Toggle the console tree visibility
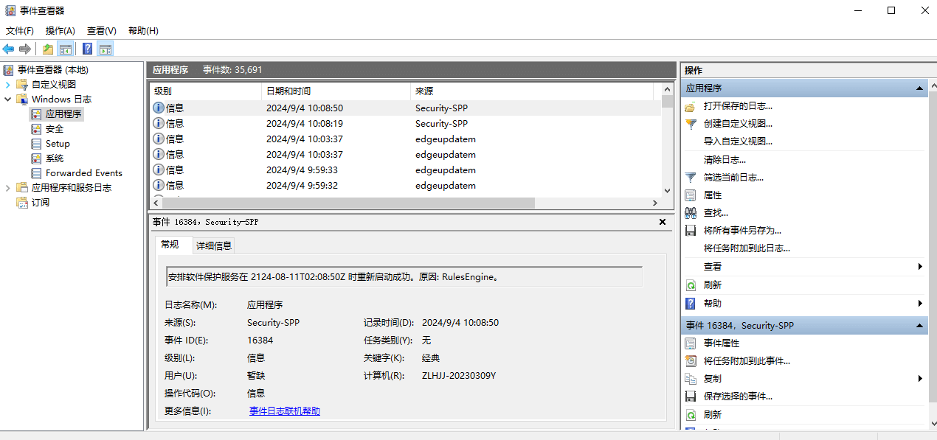Image resolution: width=937 pixels, height=440 pixels. pyautogui.click(x=65, y=49)
